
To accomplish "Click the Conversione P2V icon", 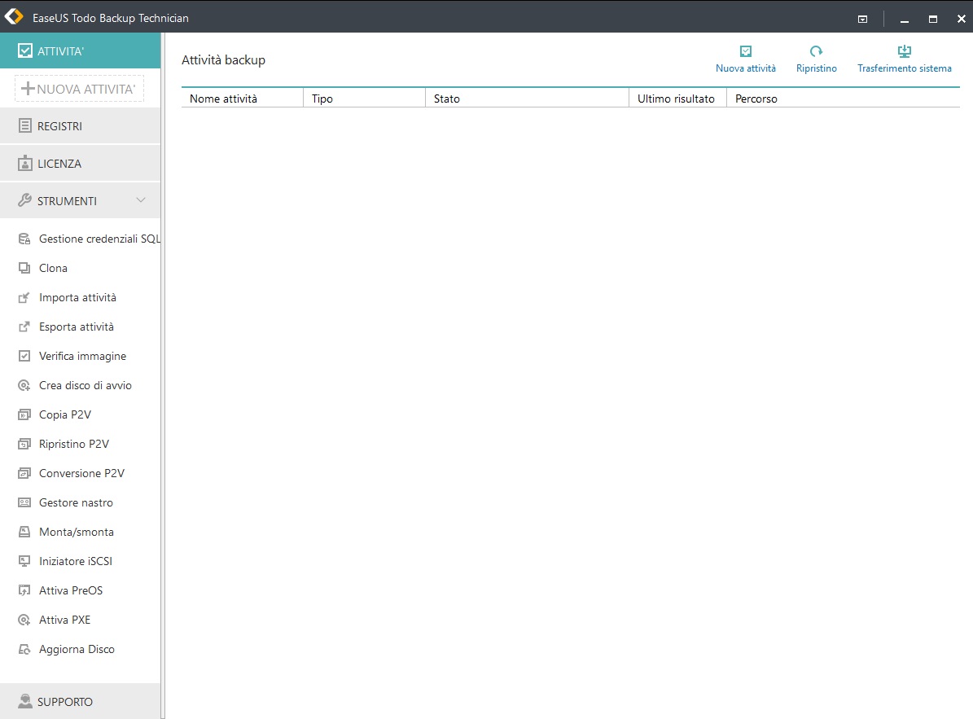I will point(24,473).
